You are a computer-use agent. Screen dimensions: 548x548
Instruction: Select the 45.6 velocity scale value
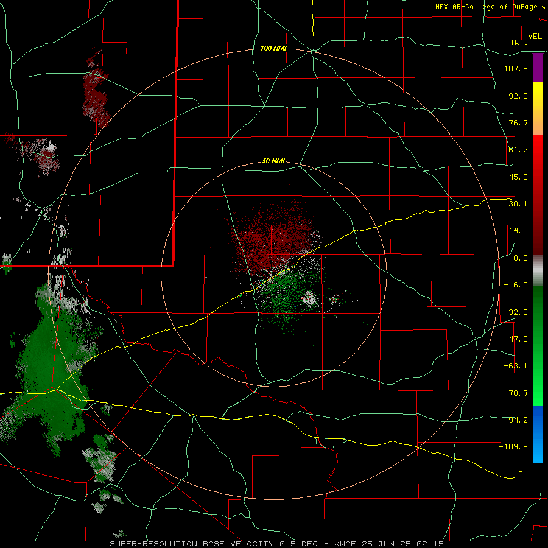coord(518,177)
